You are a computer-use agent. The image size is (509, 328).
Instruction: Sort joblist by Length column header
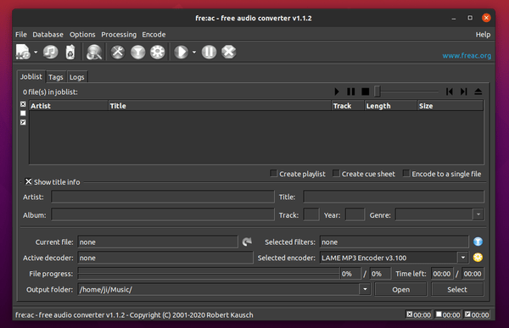tap(391, 106)
